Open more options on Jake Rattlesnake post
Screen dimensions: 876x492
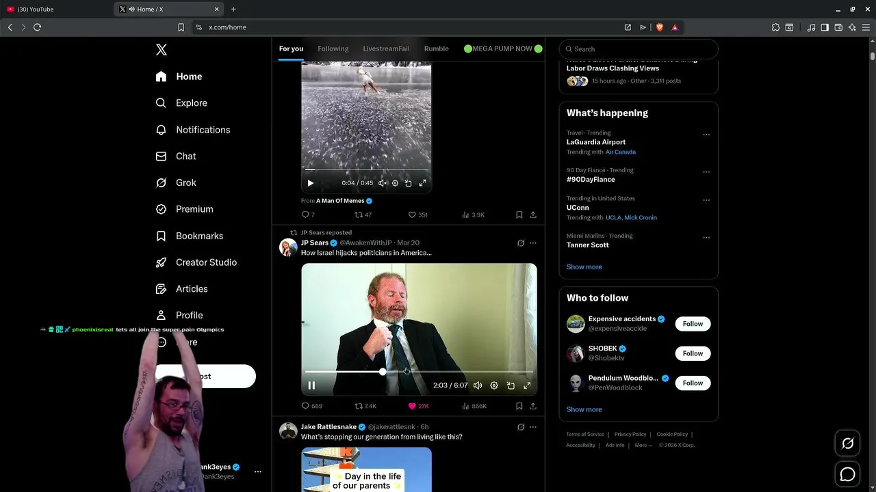click(x=533, y=427)
